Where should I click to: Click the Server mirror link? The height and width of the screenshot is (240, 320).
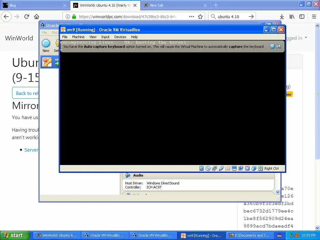tap(32, 150)
